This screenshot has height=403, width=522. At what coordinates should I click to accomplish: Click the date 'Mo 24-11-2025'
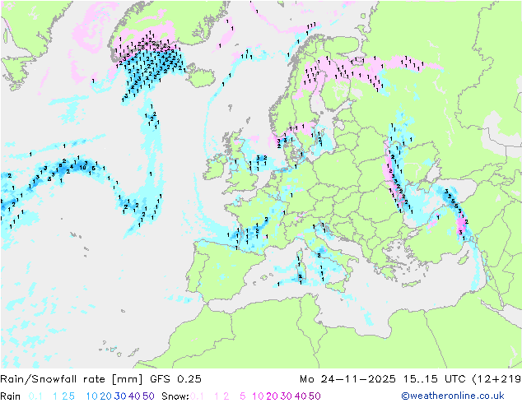point(347,378)
